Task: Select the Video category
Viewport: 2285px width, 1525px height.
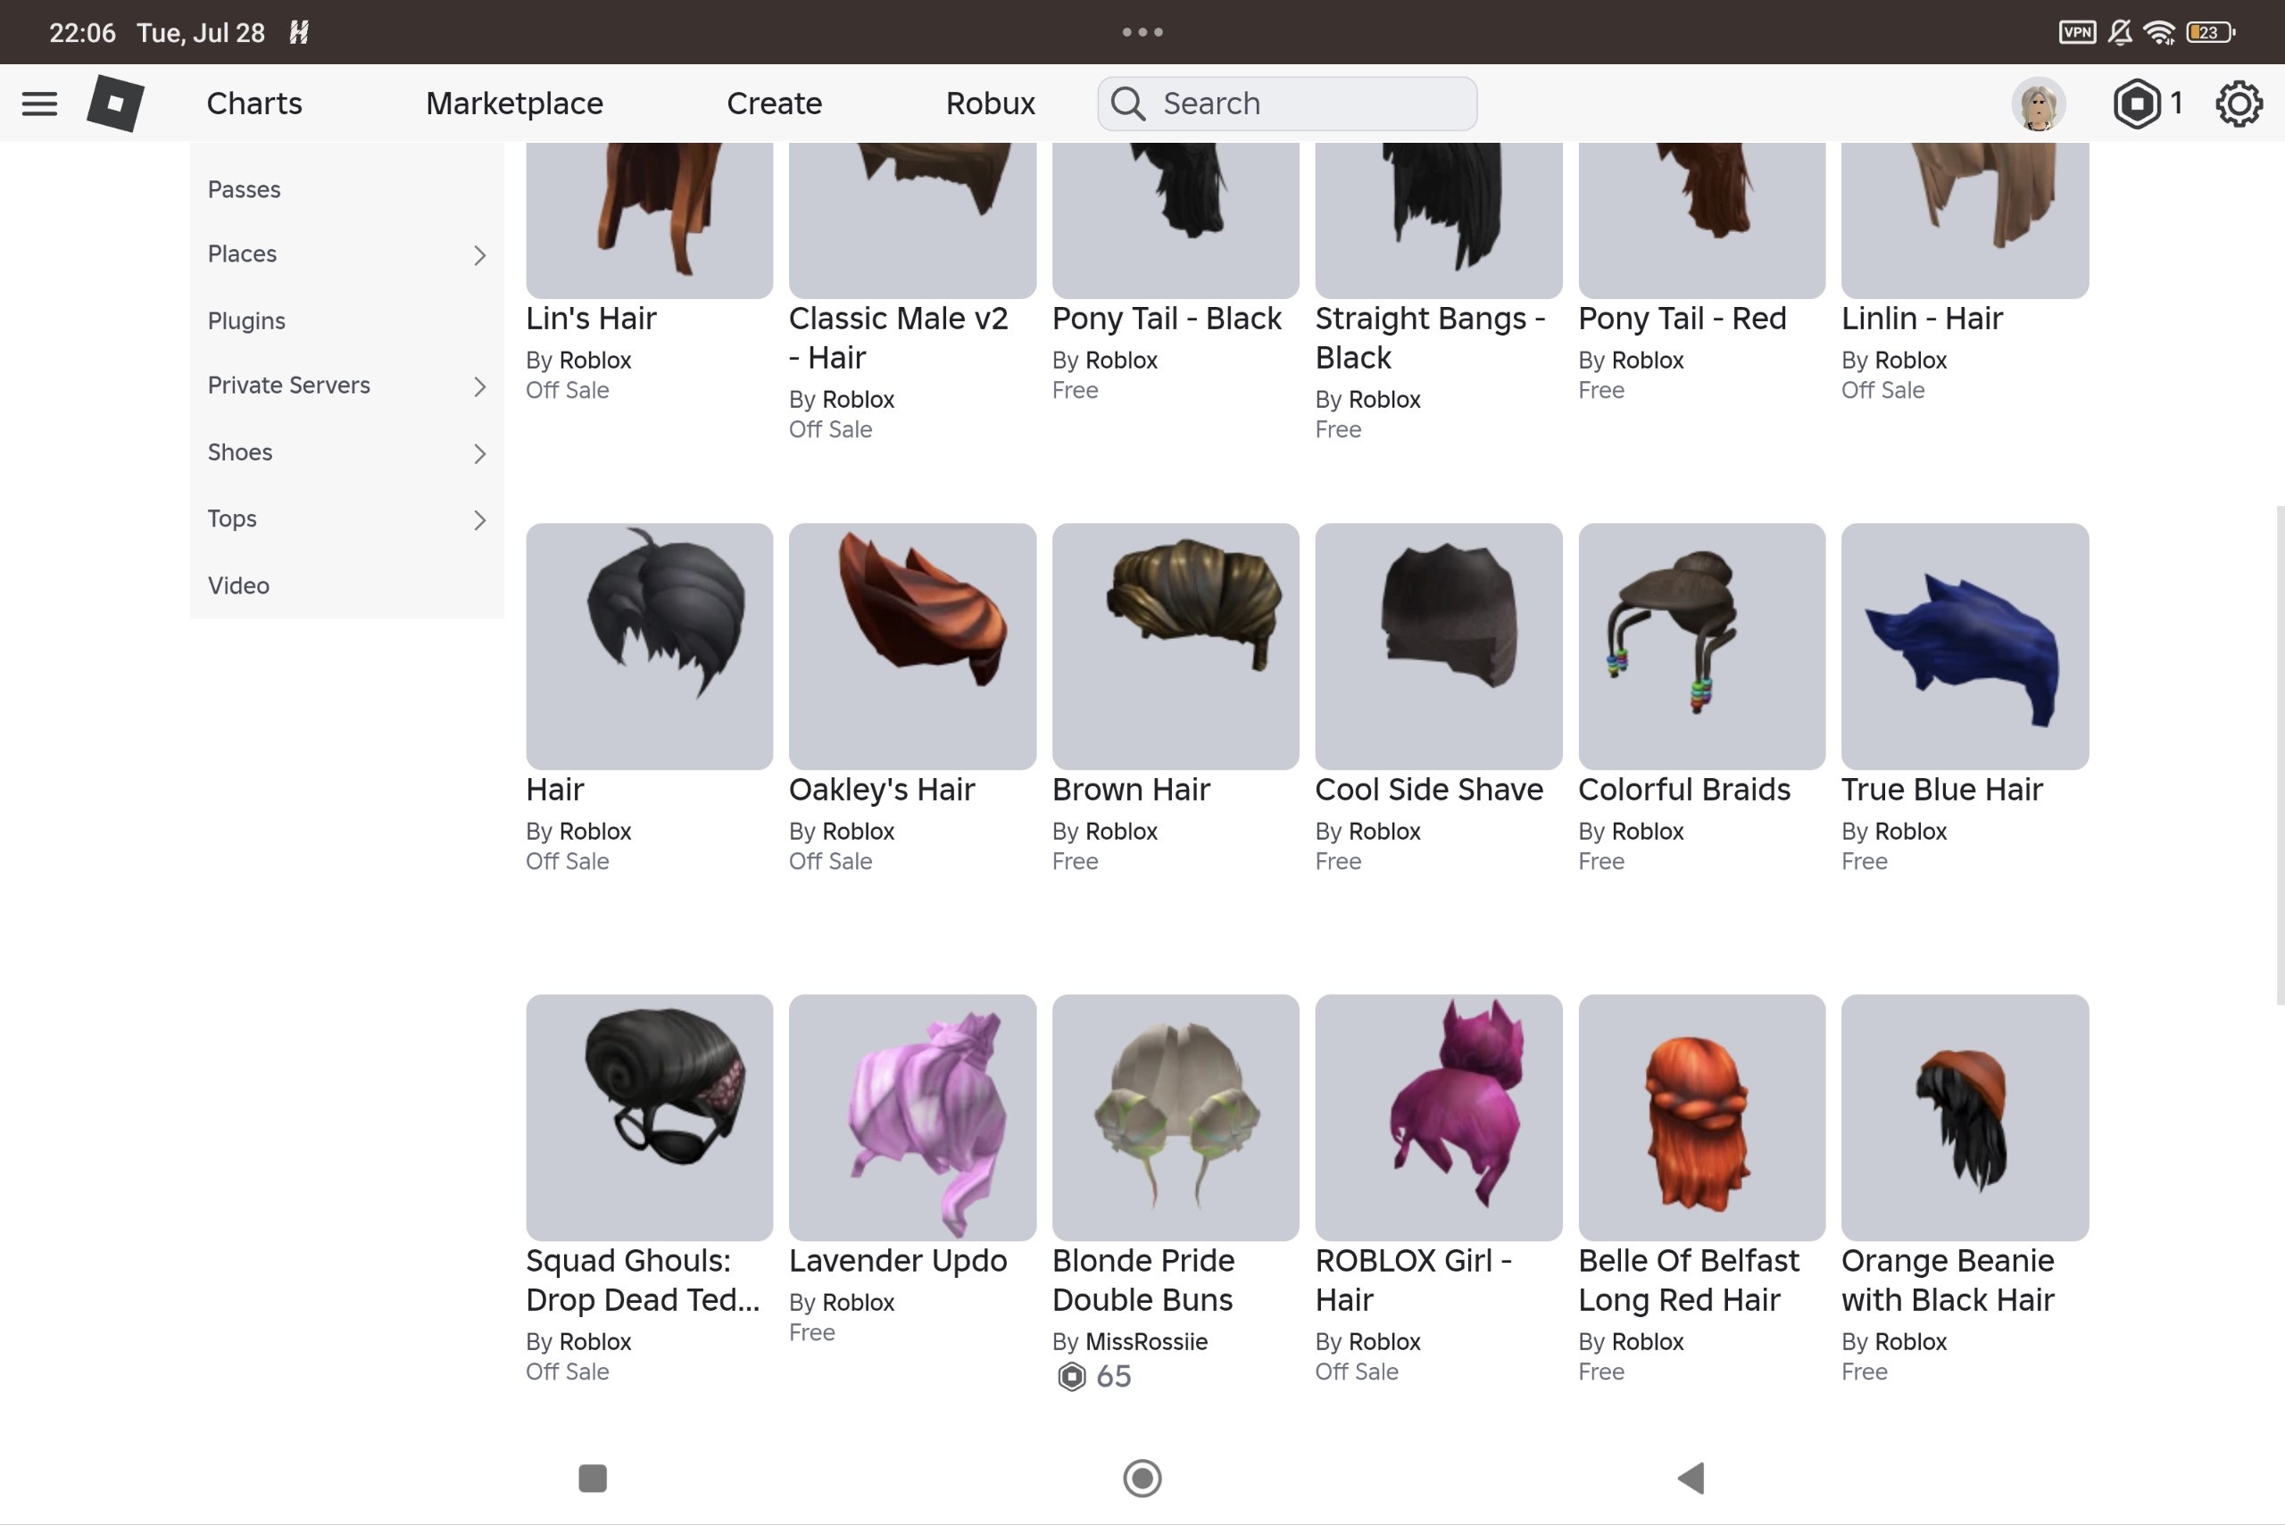Action: click(238, 585)
